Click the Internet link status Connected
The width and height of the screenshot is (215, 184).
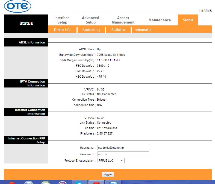coord(104,122)
